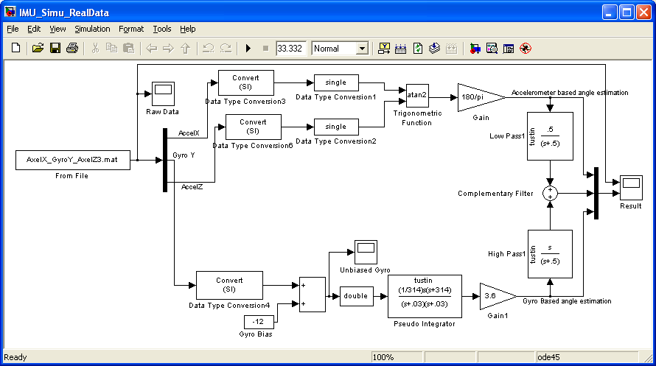The height and width of the screenshot is (366, 656).
Task: Click the 100% zoom status text
Action: pyautogui.click(x=383, y=357)
